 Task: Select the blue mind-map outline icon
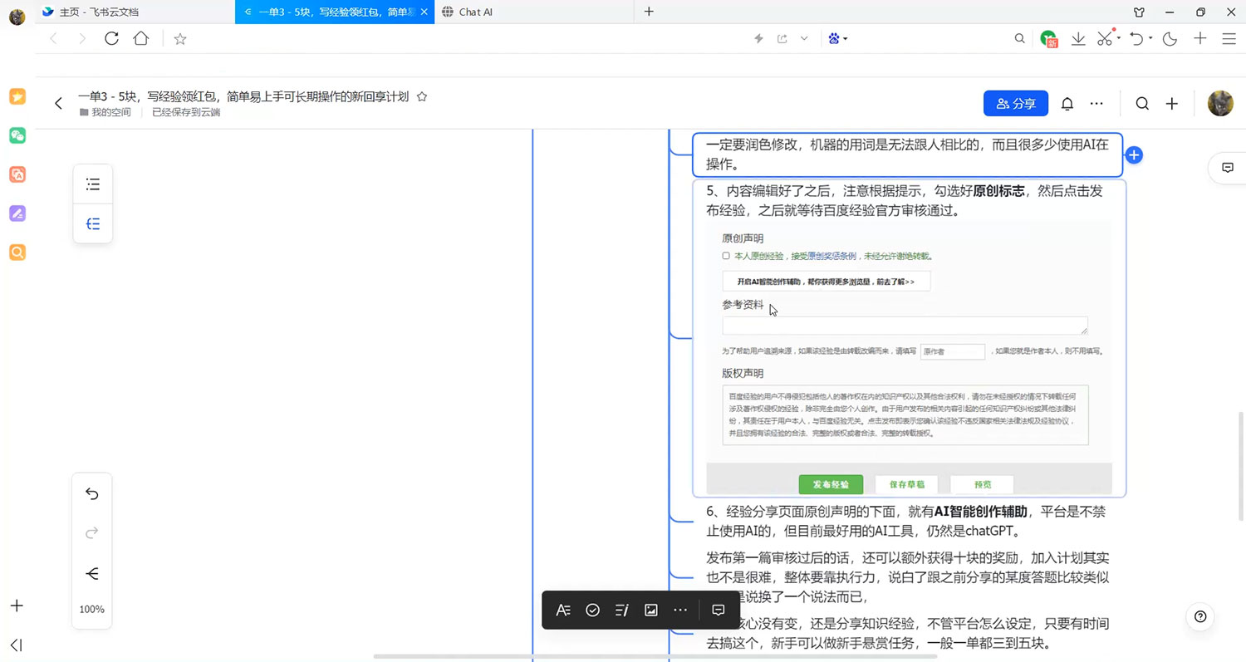pos(92,223)
